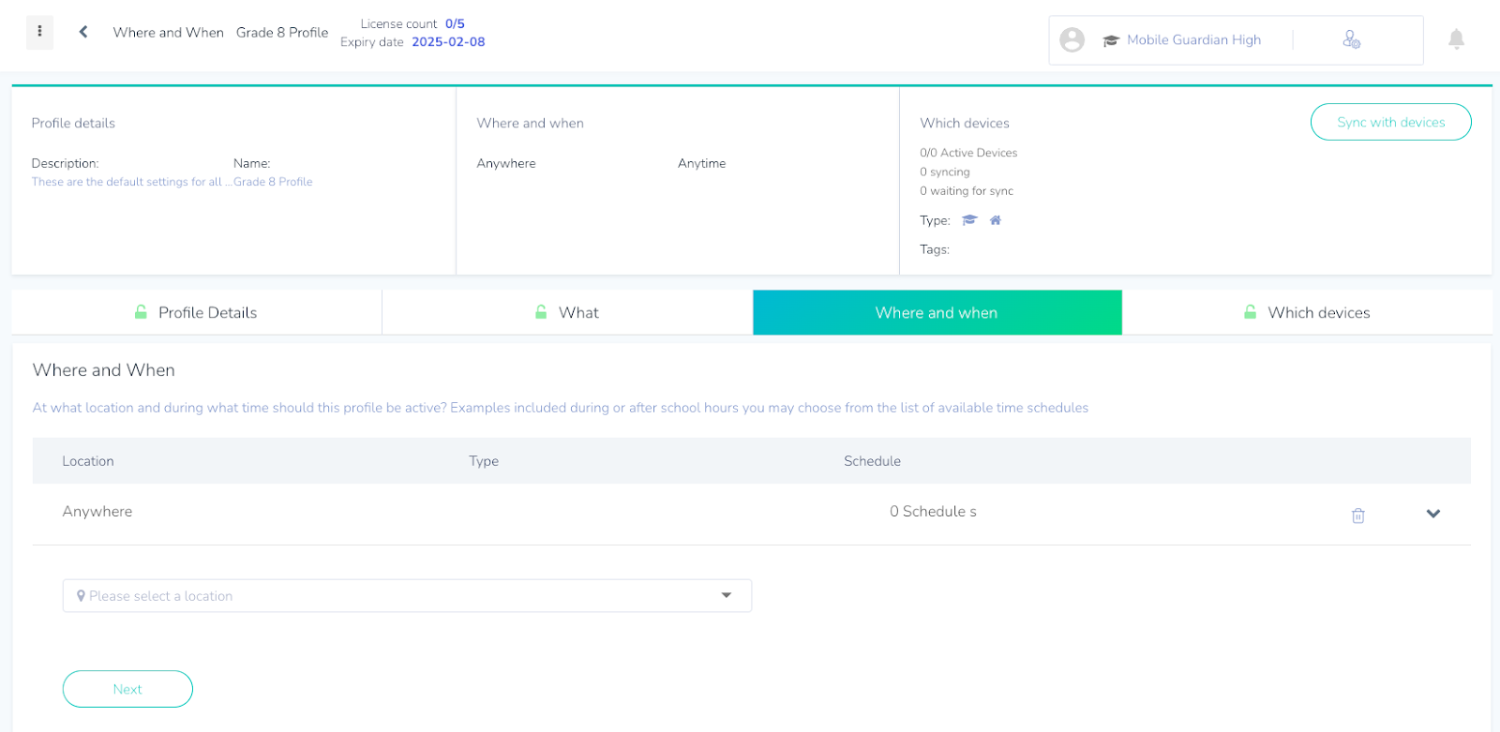Screen dimensions: 1500x732
Task: Click the license count 0/5
Action: [x=455, y=23]
